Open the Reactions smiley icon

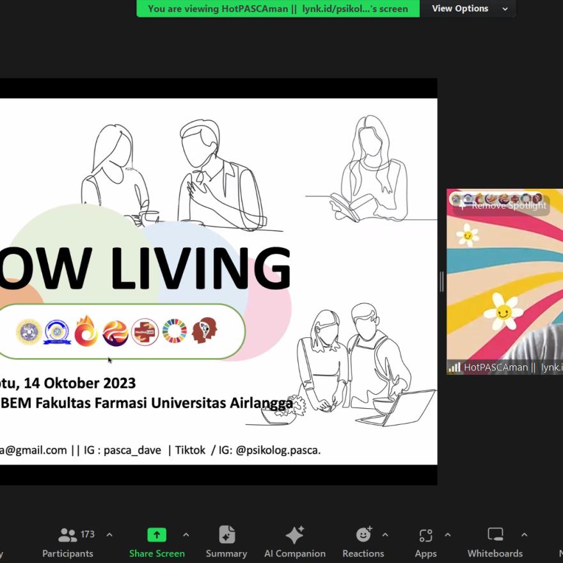click(363, 535)
